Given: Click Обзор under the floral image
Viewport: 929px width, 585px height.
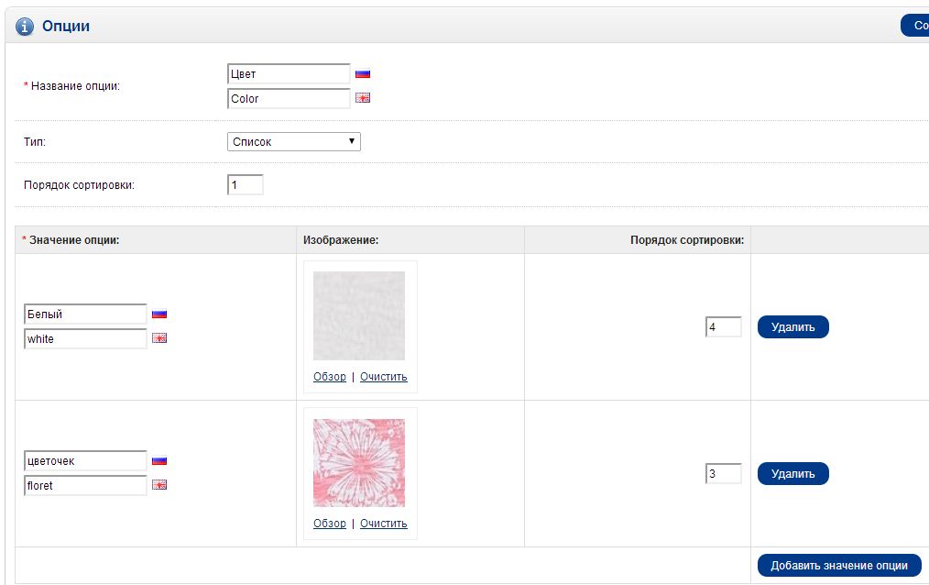Looking at the screenshot, I should tap(330, 524).
